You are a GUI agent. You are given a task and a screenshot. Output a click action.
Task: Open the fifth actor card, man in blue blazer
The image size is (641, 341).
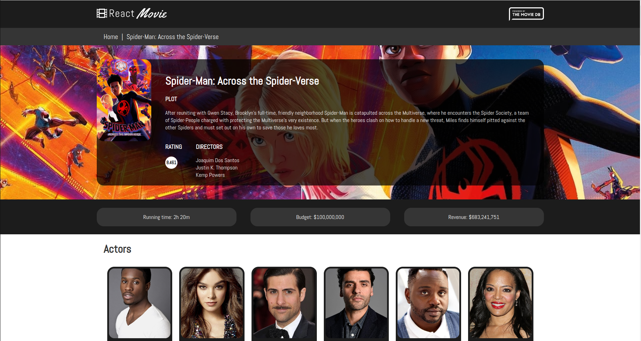428,304
